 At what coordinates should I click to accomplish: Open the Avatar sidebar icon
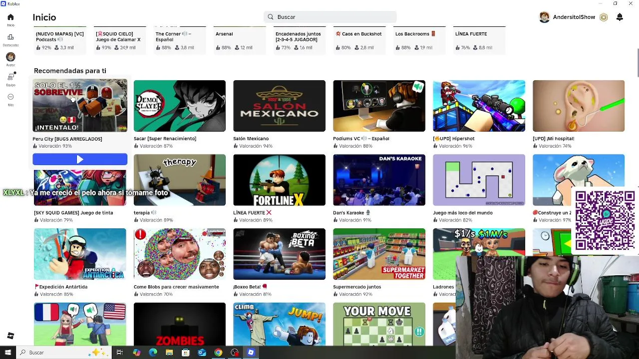tap(10, 57)
